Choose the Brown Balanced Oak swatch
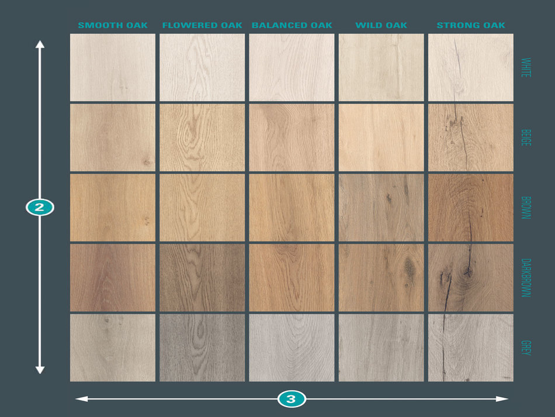Viewport: 555px width, 417px height. pos(292,208)
